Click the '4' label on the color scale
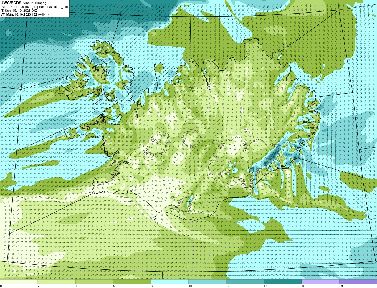 [76, 286]
